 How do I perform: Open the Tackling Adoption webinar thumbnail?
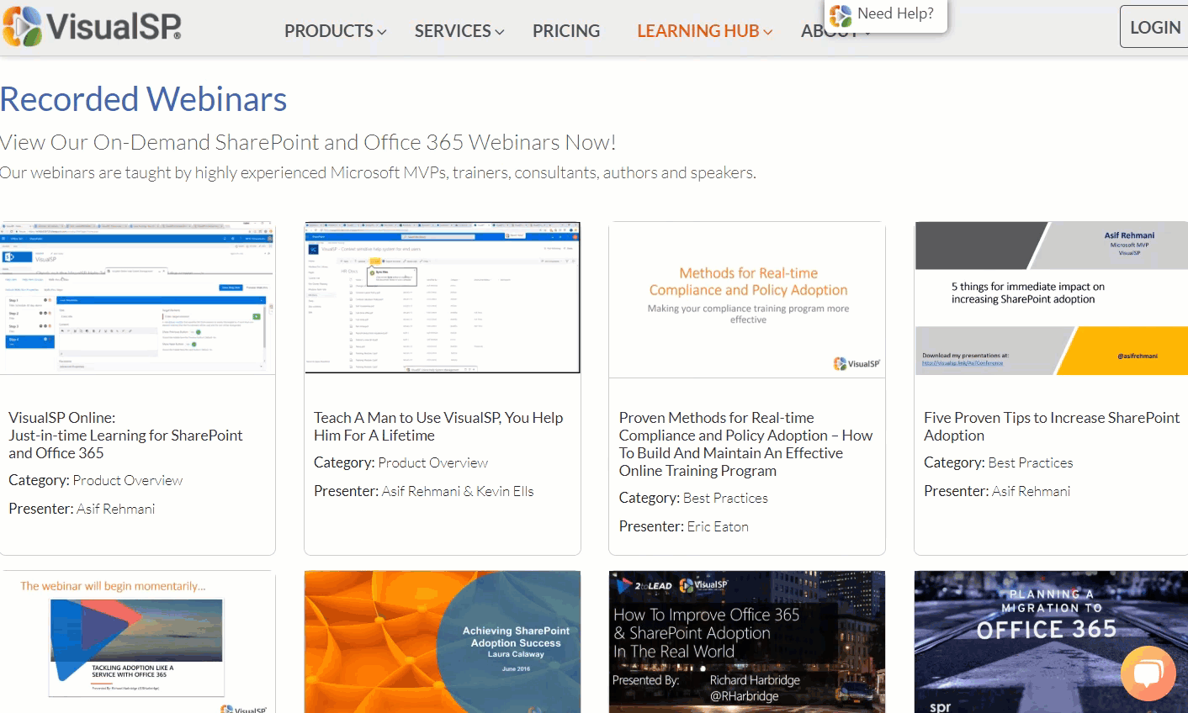[138, 642]
